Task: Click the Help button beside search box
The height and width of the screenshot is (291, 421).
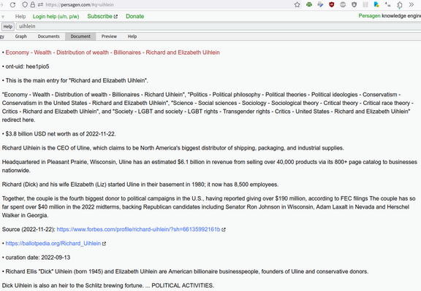Action: pos(8,26)
